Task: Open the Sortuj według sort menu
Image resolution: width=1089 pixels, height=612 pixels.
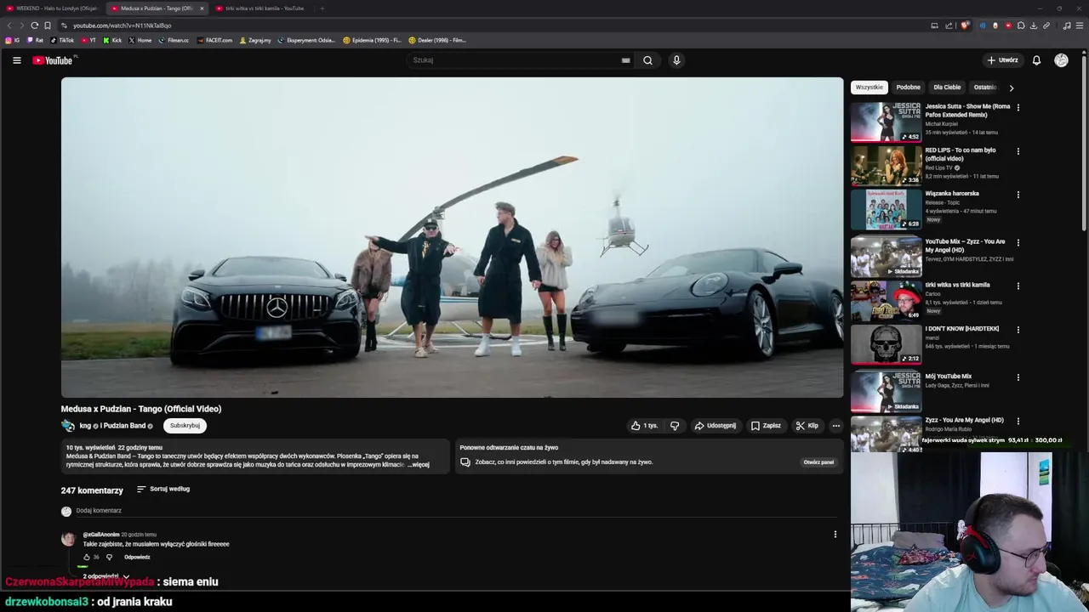Action: 163,489
